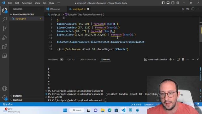Toggle Panel visibility layout icon

click(x=168, y=3)
